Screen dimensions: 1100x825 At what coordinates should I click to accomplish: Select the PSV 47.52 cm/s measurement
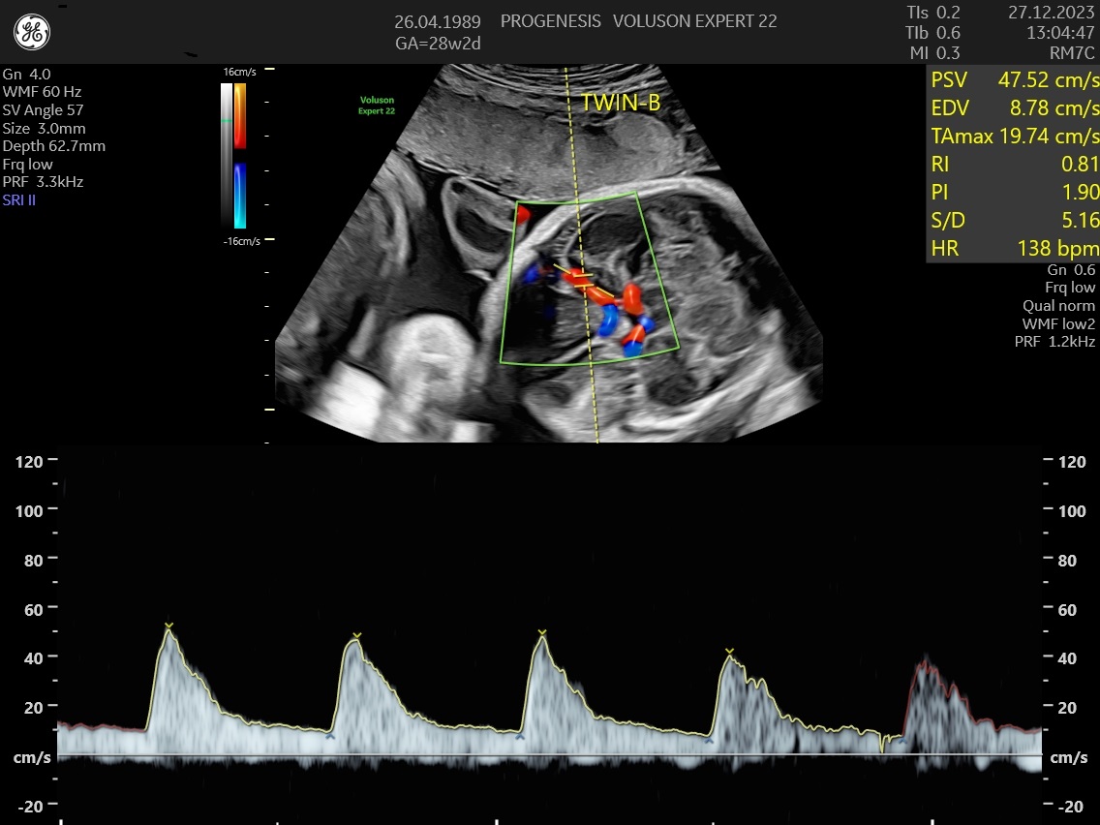(1014, 79)
